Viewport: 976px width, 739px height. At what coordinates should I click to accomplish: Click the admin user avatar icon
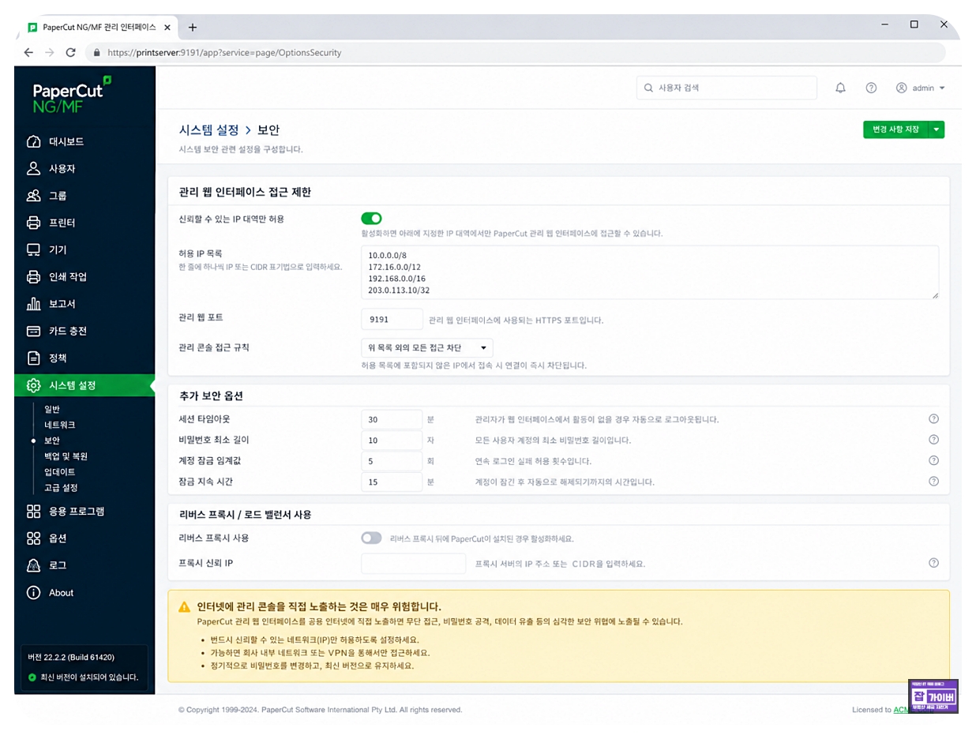(x=901, y=88)
